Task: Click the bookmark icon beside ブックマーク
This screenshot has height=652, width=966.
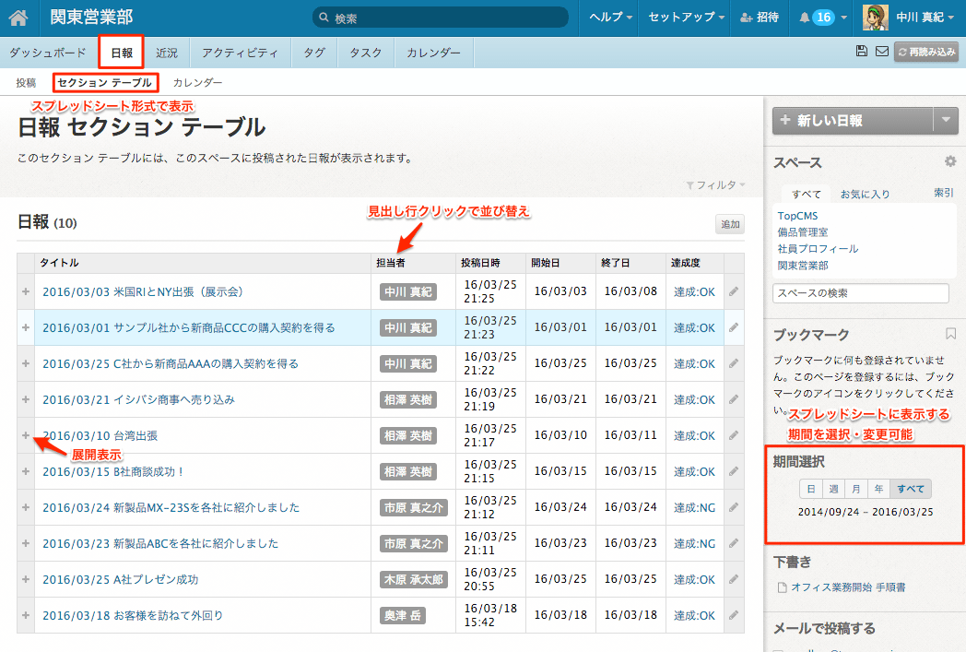Action: [x=950, y=334]
